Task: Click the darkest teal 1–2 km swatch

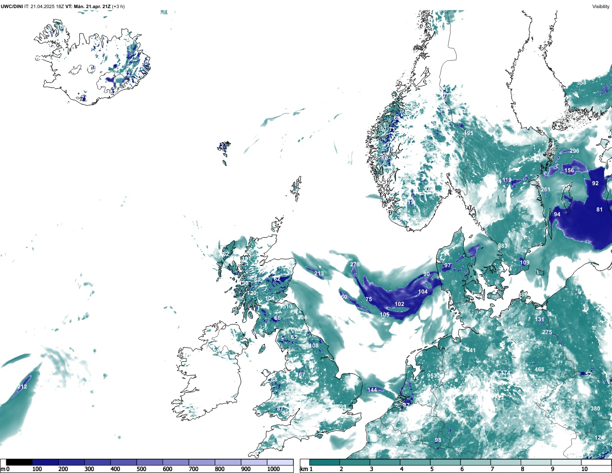Action: click(x=325, y=462)
